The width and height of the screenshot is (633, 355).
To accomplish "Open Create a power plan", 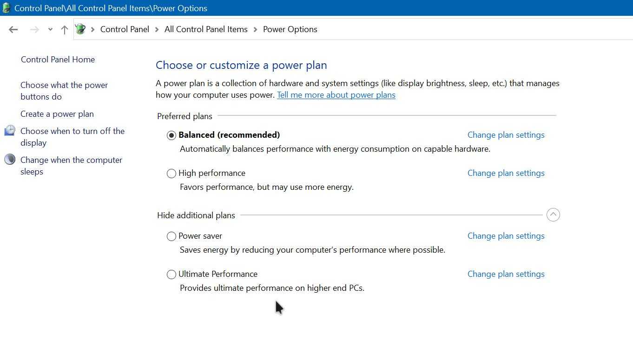I will [57, 114].
